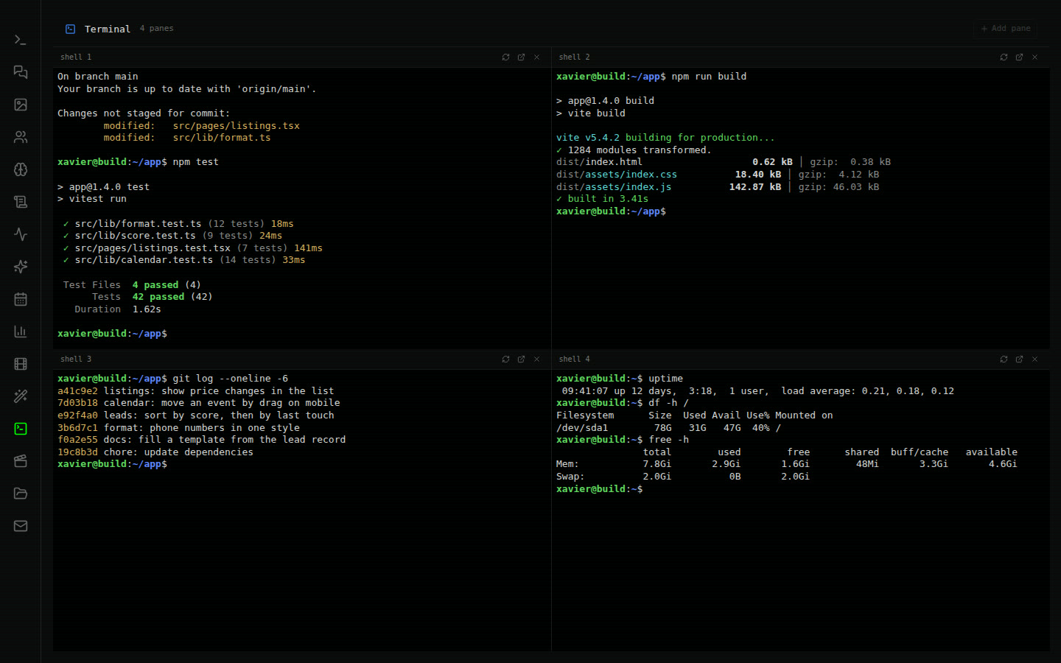Open the mail envelope sidebar icon
Image resolution: width=1061 pixels, height=663 pixels.
pos(21,526)
